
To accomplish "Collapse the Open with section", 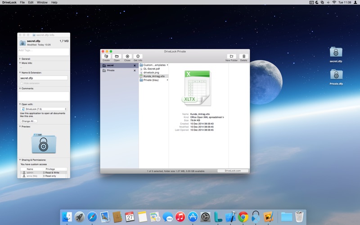I will 20,104.
